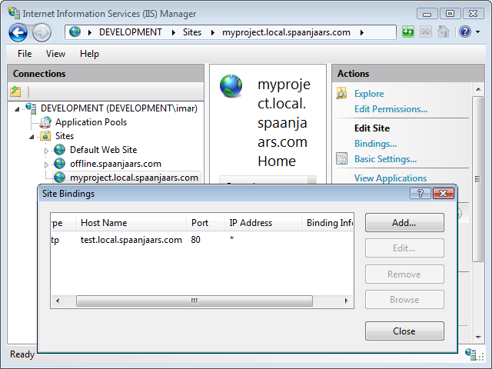Click the Remove button
The image size is (492, 369).
(x=404, y=274)
